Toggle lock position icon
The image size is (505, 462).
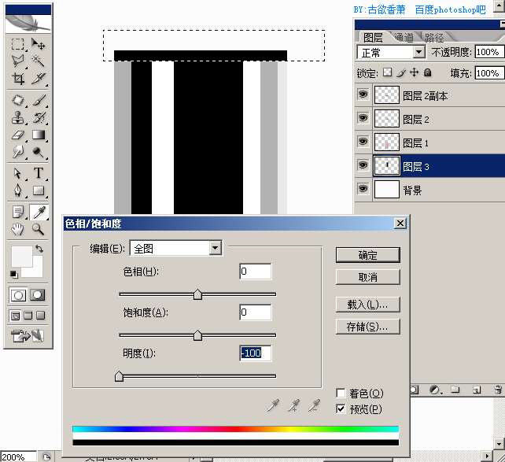tap(415, 72)
